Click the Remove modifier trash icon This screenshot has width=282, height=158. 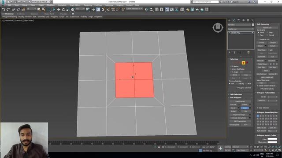(x=249, y=53)
